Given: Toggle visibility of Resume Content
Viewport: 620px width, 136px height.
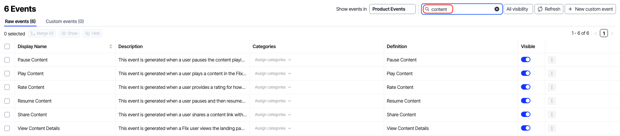Looking at the screenshot, I should [526, 101].
